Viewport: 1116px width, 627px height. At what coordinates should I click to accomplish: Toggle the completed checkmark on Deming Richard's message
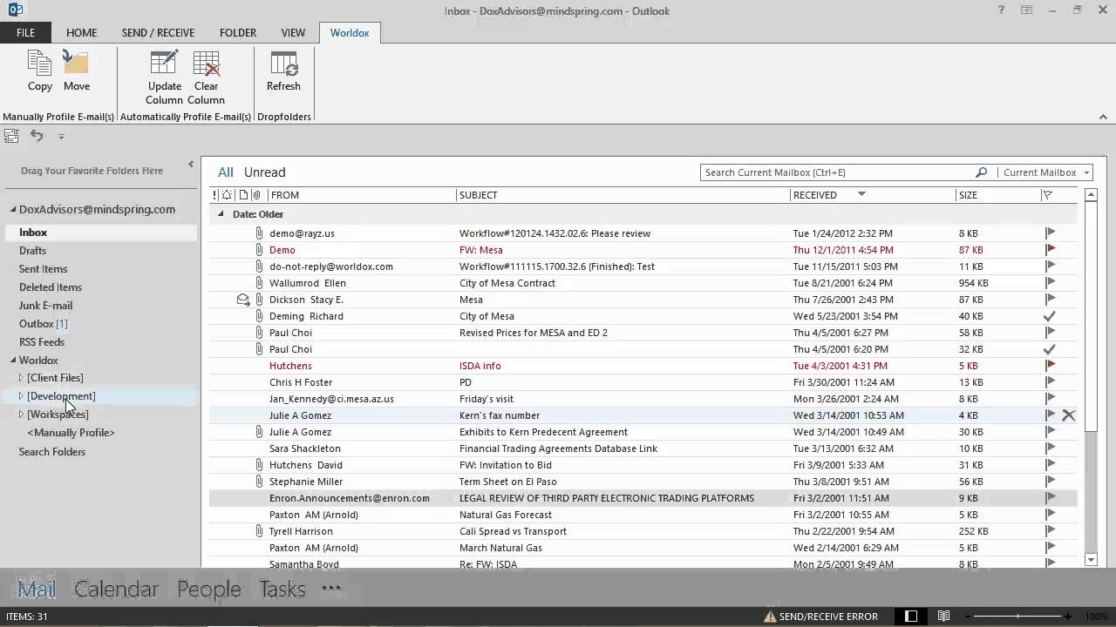click(x=1050, y=315)
